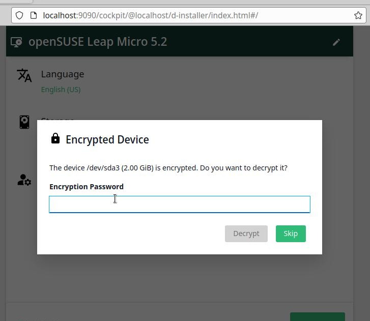This screenshot has height=321, width=370.
Task: Click the pencil edit icon in header
Action: (x=336, y=42)
